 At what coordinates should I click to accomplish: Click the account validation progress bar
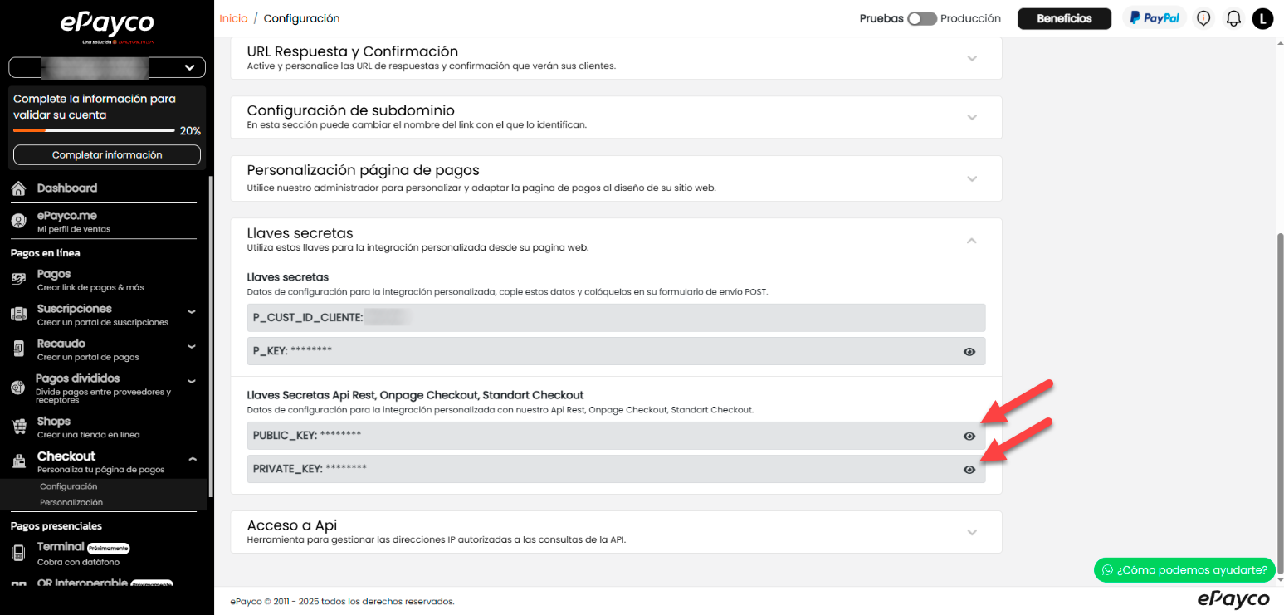[x=94, y=130]
